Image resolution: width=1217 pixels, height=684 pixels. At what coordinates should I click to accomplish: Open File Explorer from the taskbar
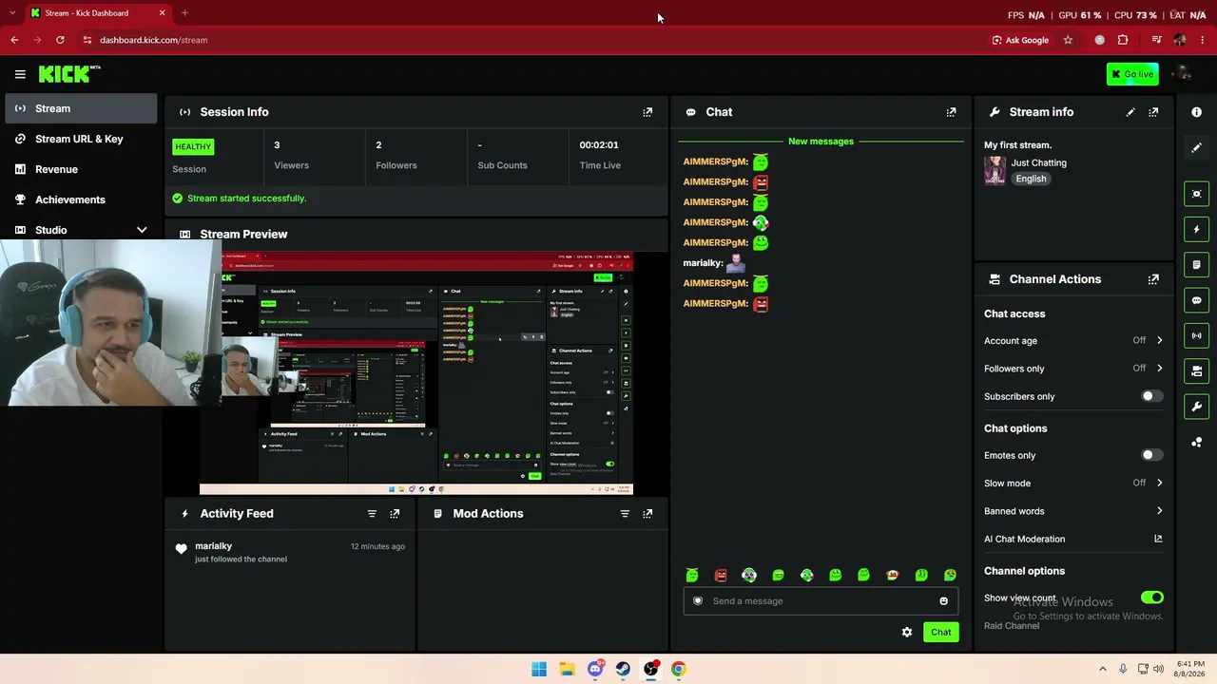[567, 669]
